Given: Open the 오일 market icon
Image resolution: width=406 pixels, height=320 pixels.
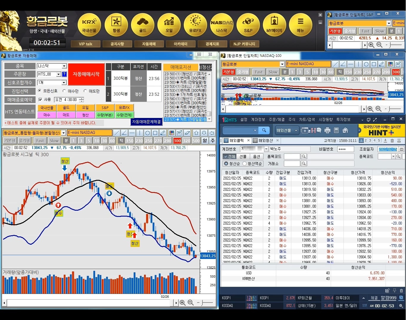Looking at the screenshot, I should (x=169, y=25).
